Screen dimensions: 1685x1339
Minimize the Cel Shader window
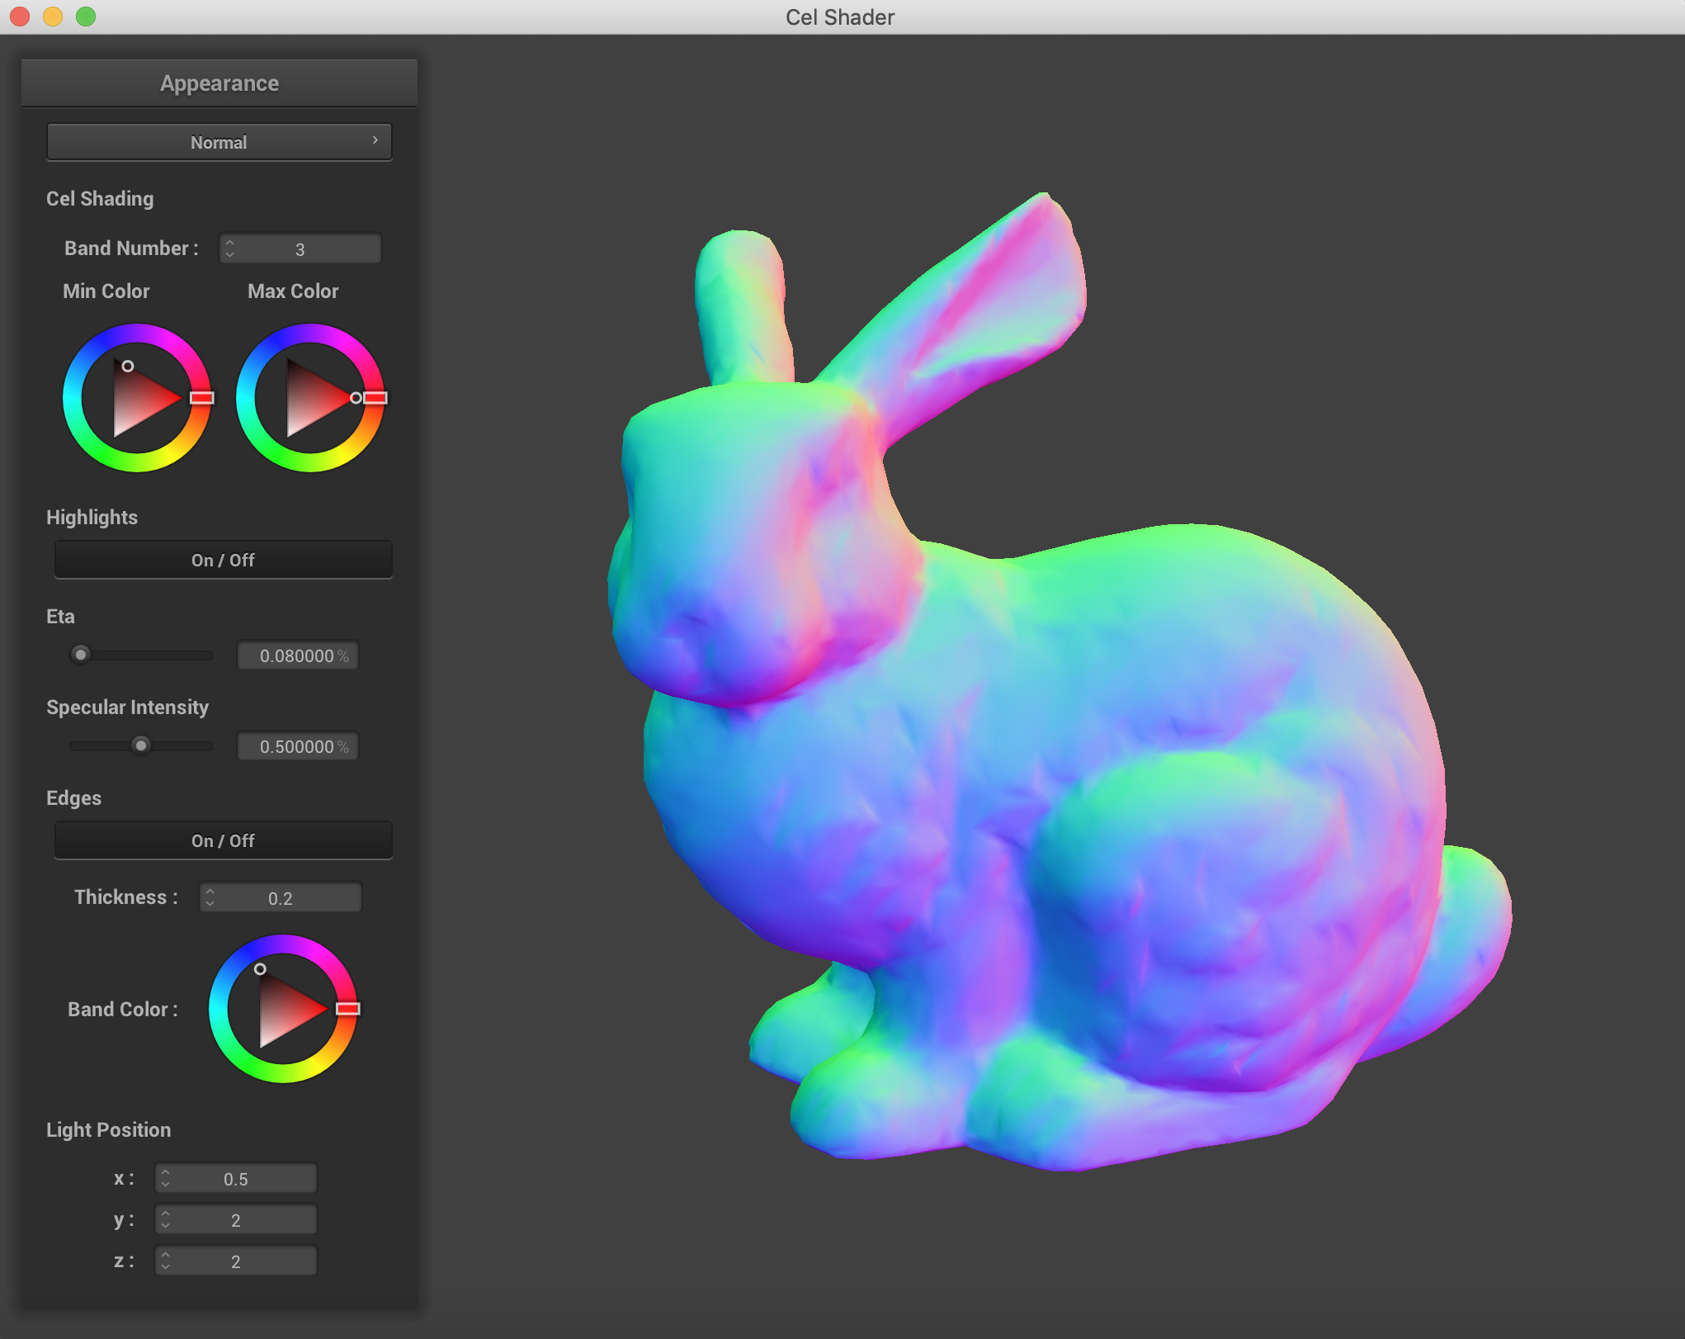53,17
